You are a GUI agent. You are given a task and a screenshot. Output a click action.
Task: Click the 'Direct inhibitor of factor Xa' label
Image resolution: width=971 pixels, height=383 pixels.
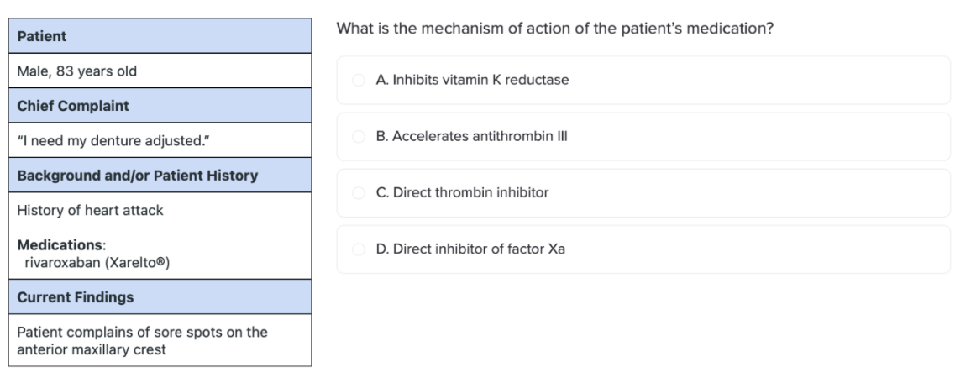click(470, 249)
